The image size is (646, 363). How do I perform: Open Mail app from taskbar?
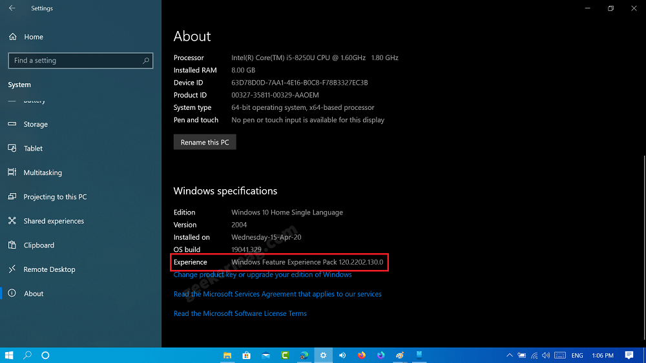click(x=266, y=355)
